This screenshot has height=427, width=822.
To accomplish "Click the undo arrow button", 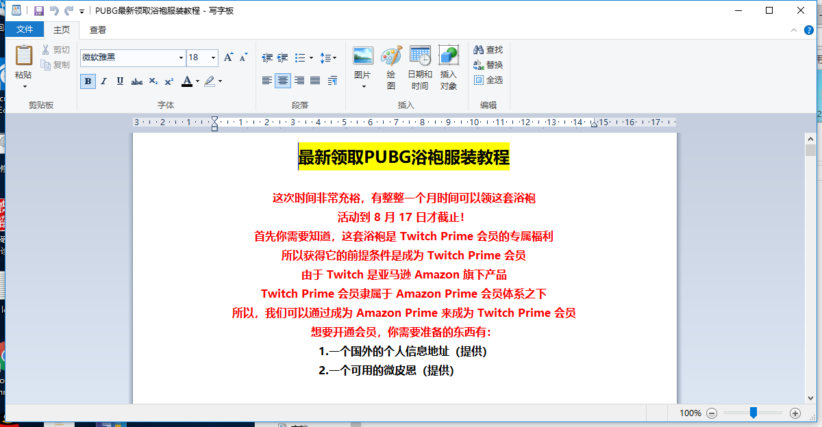I will [53, 10].
